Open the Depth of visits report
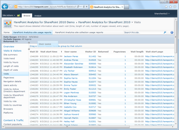The height and width of the screenshot is (130, 179). pyautogui.click(x=11, y=70)
